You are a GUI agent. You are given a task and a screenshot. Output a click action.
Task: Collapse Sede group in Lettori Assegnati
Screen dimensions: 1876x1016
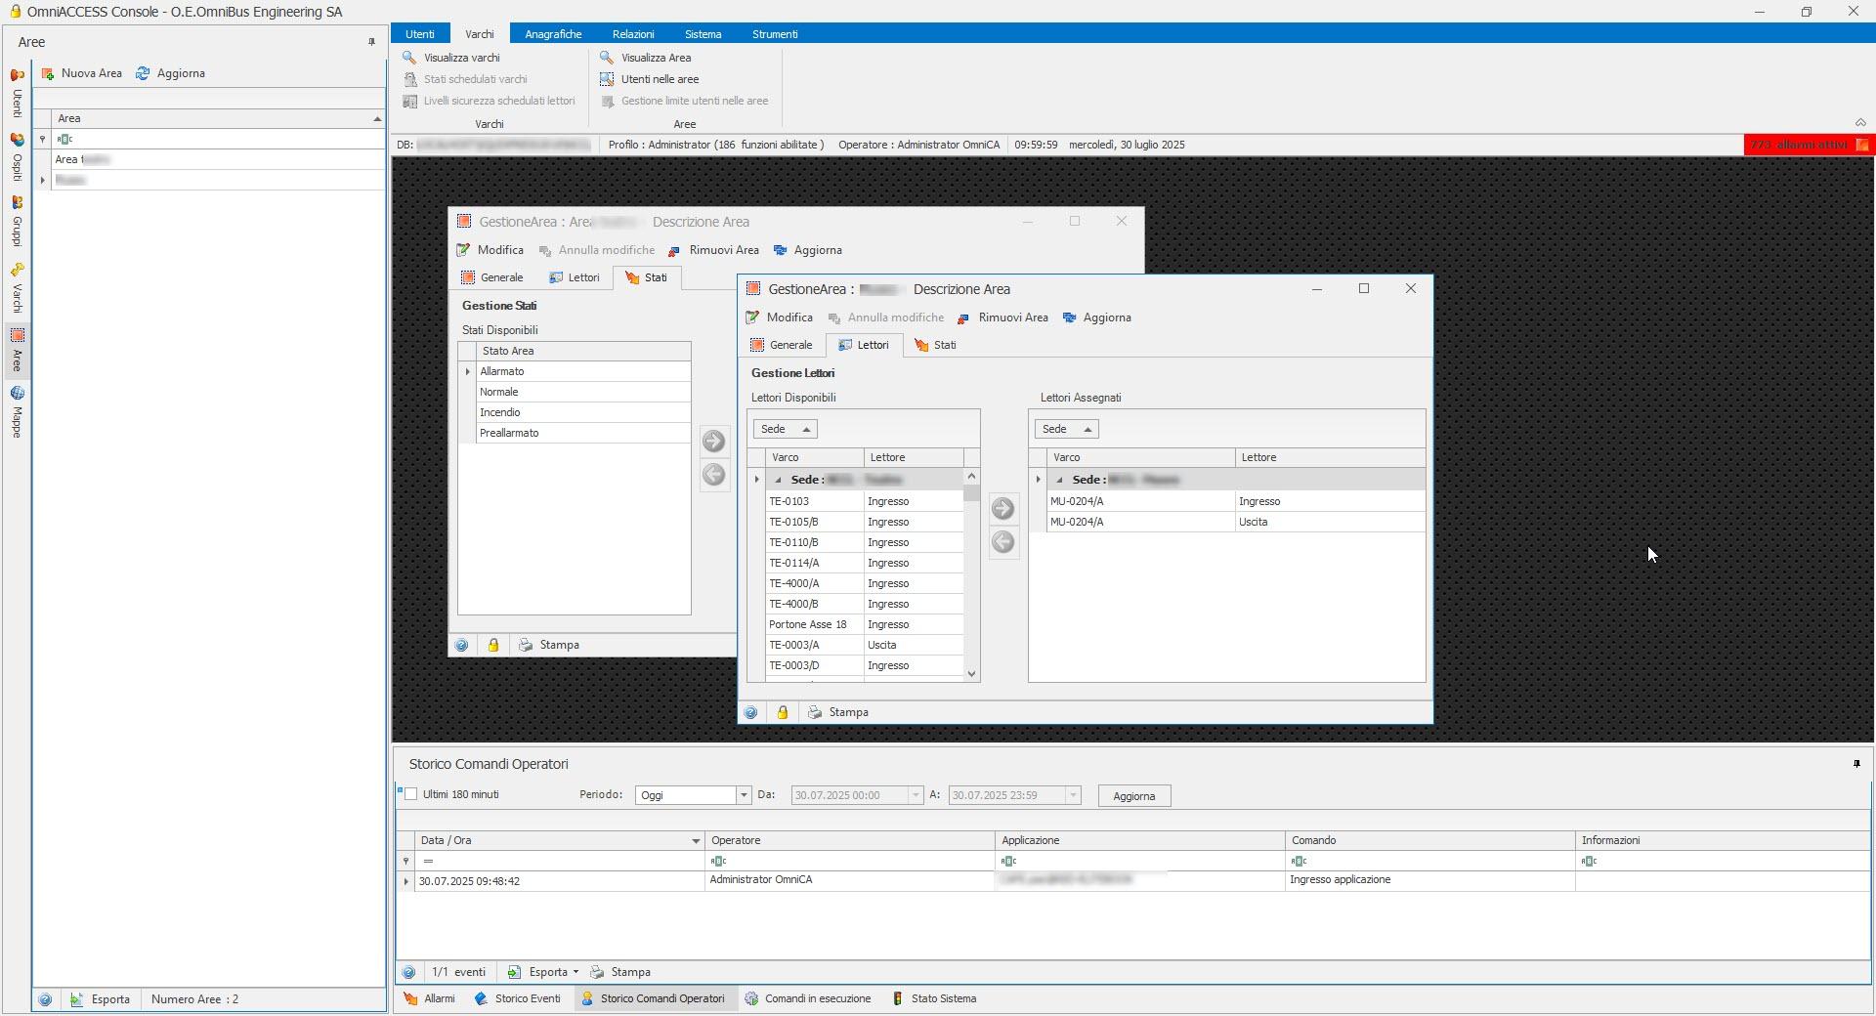tap(1059, 480)
